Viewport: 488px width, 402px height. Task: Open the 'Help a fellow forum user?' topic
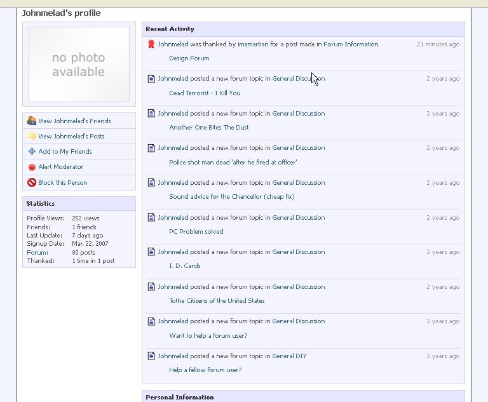pos(205,370)
